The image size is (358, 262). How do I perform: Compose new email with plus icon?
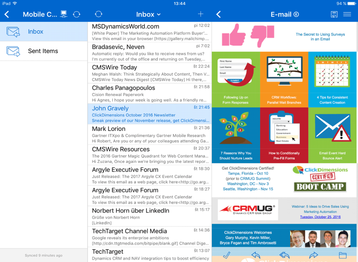point(201,15)
